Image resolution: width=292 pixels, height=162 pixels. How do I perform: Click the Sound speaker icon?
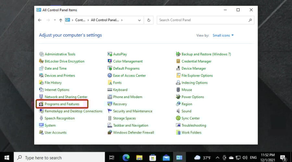tap(178, 111)
